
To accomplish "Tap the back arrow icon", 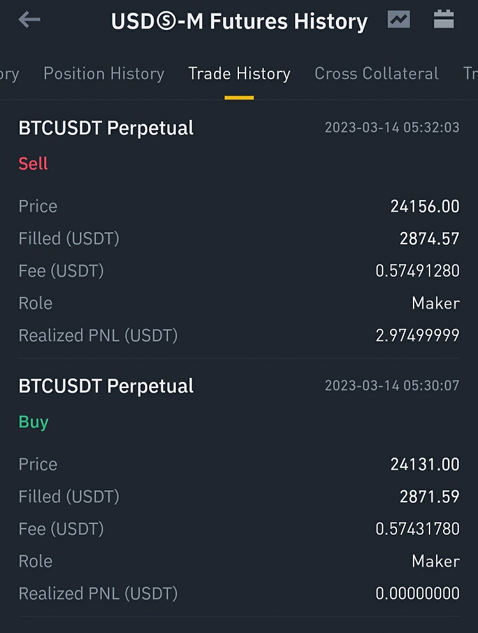I will pyautogui.click(x=29, y=19).
